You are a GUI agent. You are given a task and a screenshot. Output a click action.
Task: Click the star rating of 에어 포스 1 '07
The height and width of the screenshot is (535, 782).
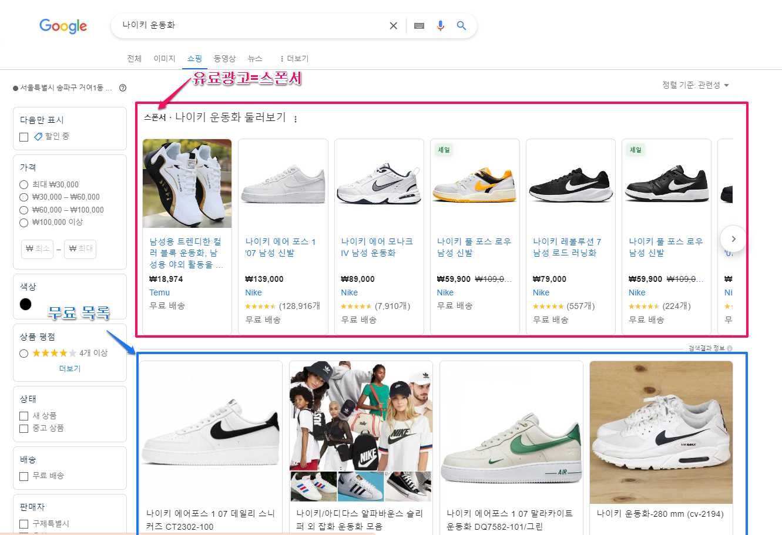(x=260, y=307)
